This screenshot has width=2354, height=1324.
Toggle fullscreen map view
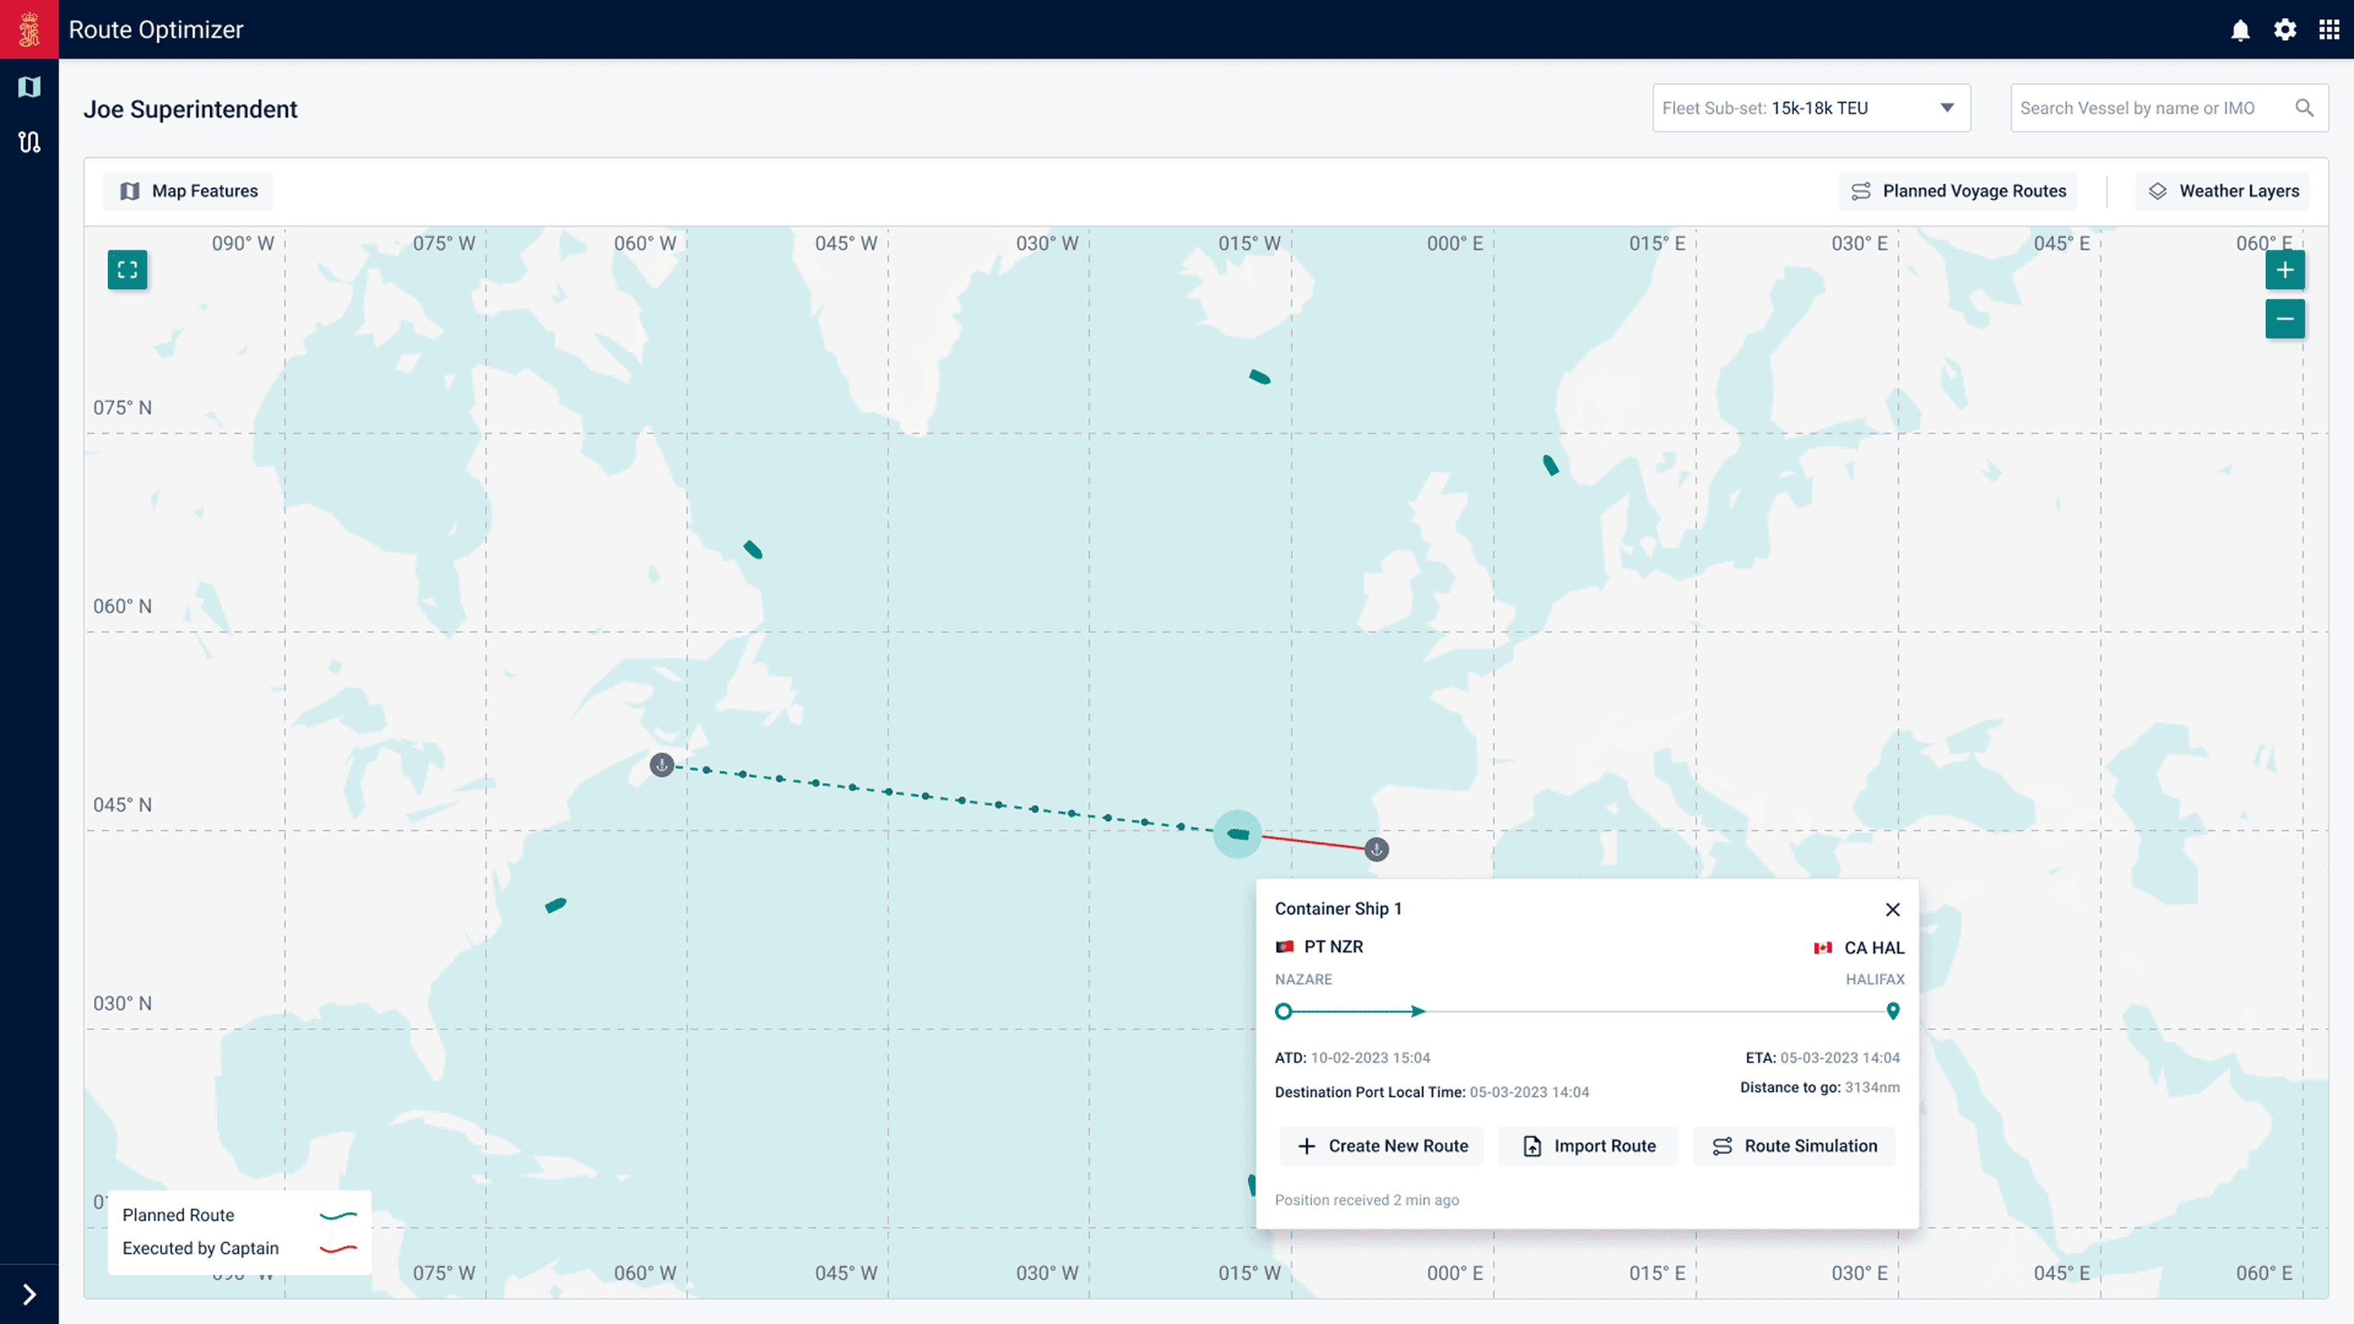[x=127, y=270]
